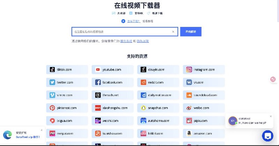This screenshot has width=279, height=146.
Task: Clear the video link input field
Action: pos(173,31)
